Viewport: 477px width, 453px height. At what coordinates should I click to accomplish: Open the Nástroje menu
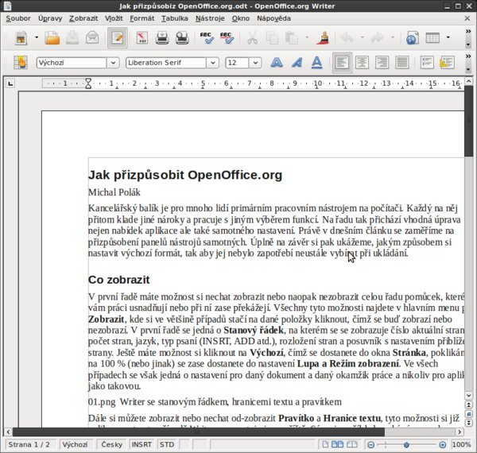pos(210,18)
